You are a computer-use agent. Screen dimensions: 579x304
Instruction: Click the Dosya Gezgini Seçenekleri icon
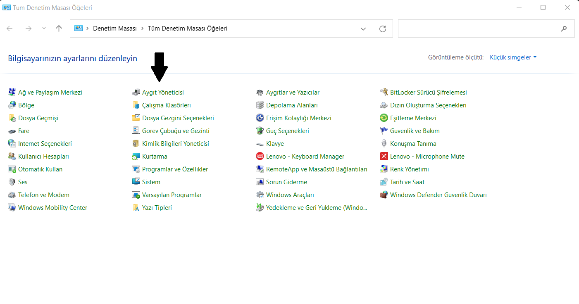point(136,118)
